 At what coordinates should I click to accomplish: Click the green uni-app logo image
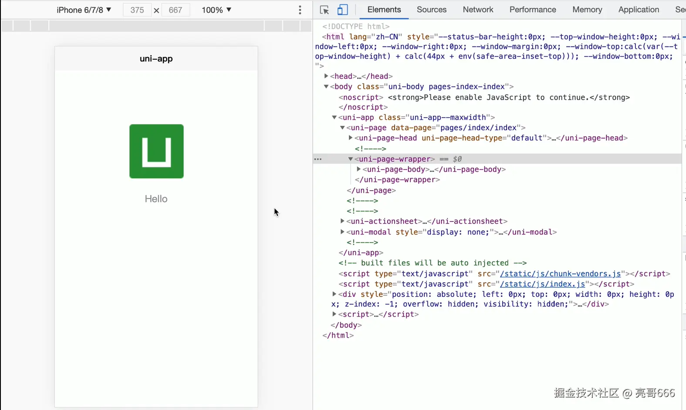click(x=156, y=151)
